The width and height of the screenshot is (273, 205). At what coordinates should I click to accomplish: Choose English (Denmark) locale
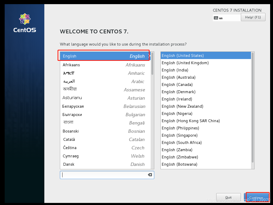[x=206, y=92]
